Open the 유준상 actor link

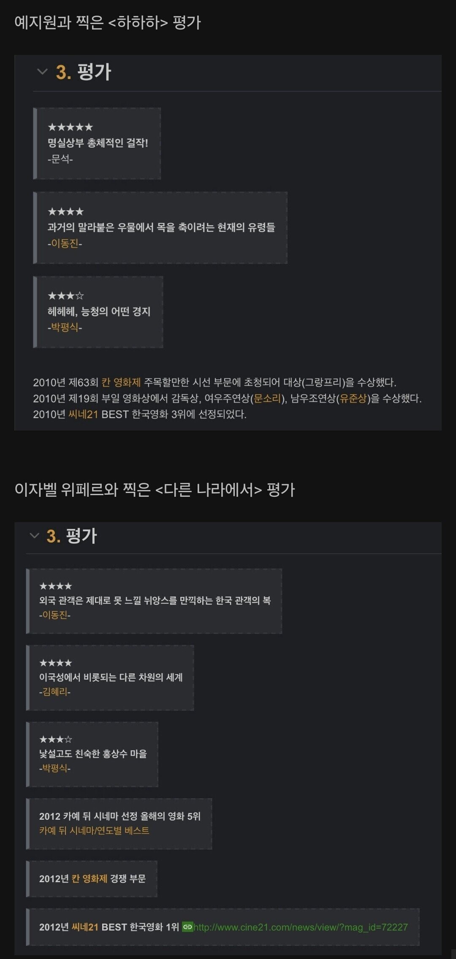pyautogui.click(x=353, y=398)
